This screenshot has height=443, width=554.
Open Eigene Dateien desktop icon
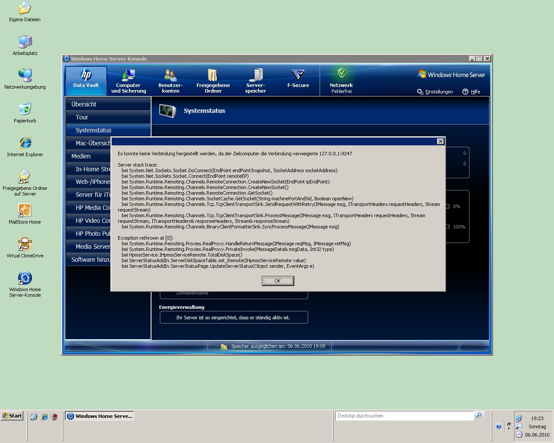coord(25,12)
